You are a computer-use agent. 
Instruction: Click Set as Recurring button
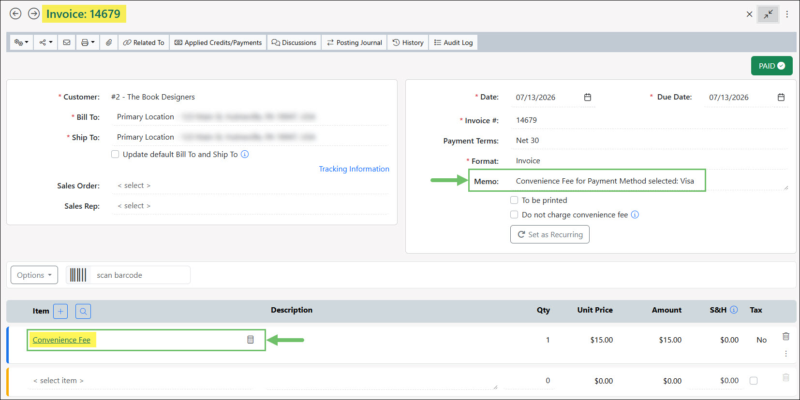(x=550, y=234)
